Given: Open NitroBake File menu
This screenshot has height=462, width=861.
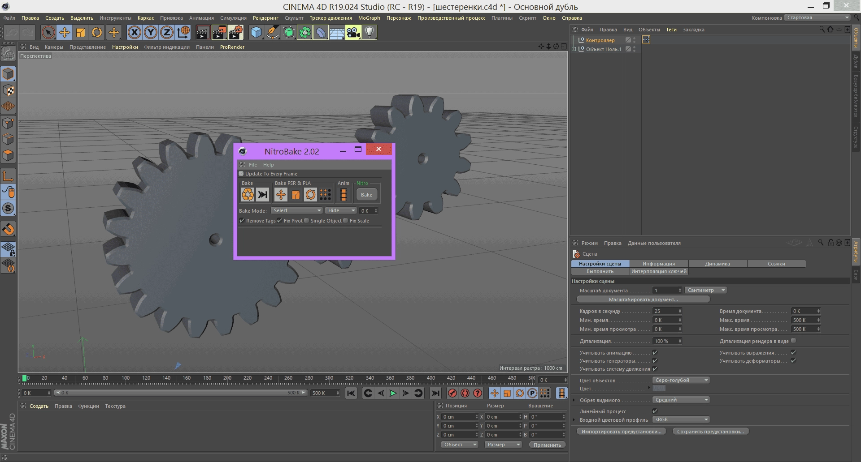Looking at the screenshot, I should (253, 165).
